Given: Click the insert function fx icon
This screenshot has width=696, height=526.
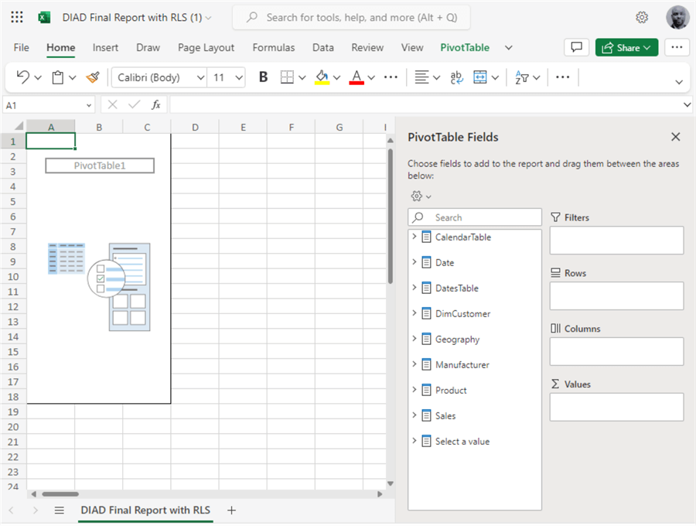Looking at the screenshot, I should (x=155, y=104).
